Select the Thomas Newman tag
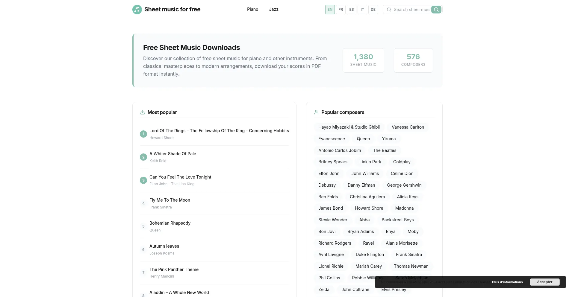This screenshot has width=575, height=297. [x=411, y=266]
